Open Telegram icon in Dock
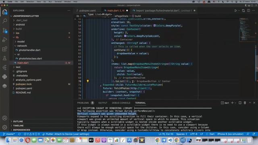Image resolution: width=258 pixels, height=145 pixels. (x=164, y=140)
